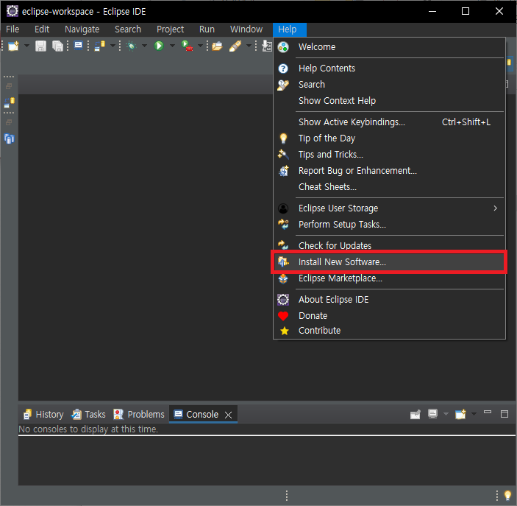This screenshot has height=506, width=517.
Task: Click the New wizard toolbar icon
Action: point(13,46)
